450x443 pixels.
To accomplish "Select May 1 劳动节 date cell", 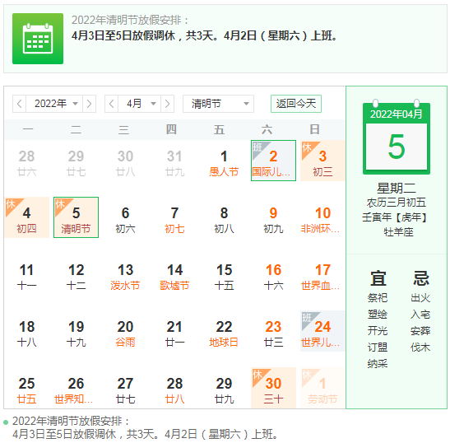I will [x=322, y=388].
